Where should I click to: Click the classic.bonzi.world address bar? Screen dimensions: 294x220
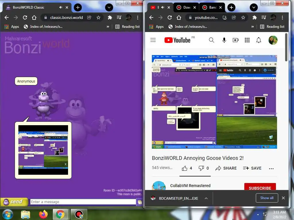tap(66, 17)
